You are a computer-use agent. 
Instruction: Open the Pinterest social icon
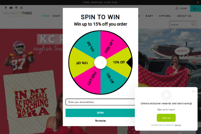click(16, 8)
